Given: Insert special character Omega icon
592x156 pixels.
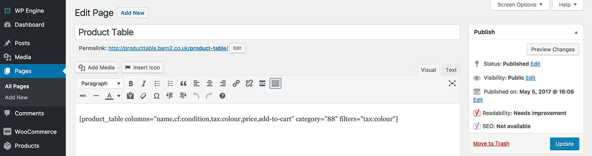Looking at the screenshot, I should coord(156,96).
